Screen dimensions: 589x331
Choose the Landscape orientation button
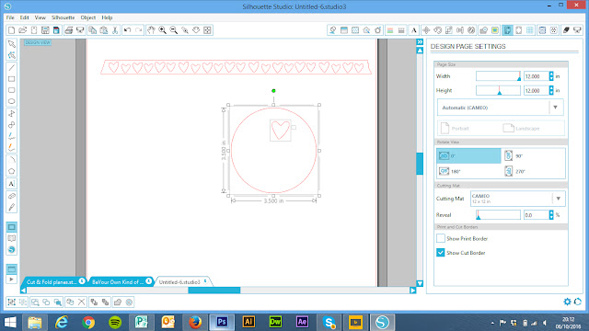[x=522, y=129]
